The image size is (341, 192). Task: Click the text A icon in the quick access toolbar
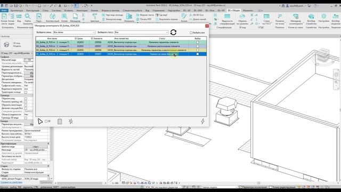click(x=60, y=6)
